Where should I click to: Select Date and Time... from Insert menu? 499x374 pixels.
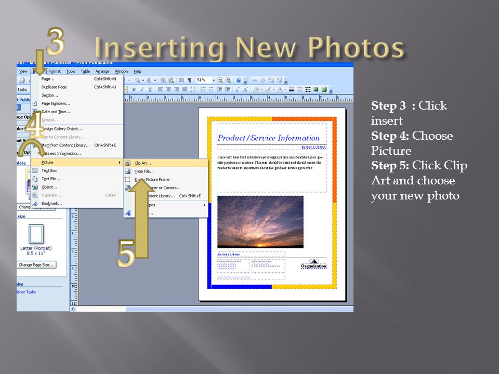pos(77,112)
